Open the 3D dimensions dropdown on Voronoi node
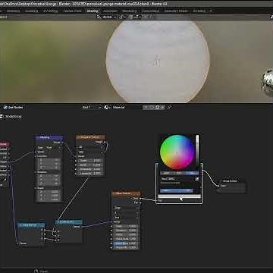273x273 pixels. tap(90, 147)
